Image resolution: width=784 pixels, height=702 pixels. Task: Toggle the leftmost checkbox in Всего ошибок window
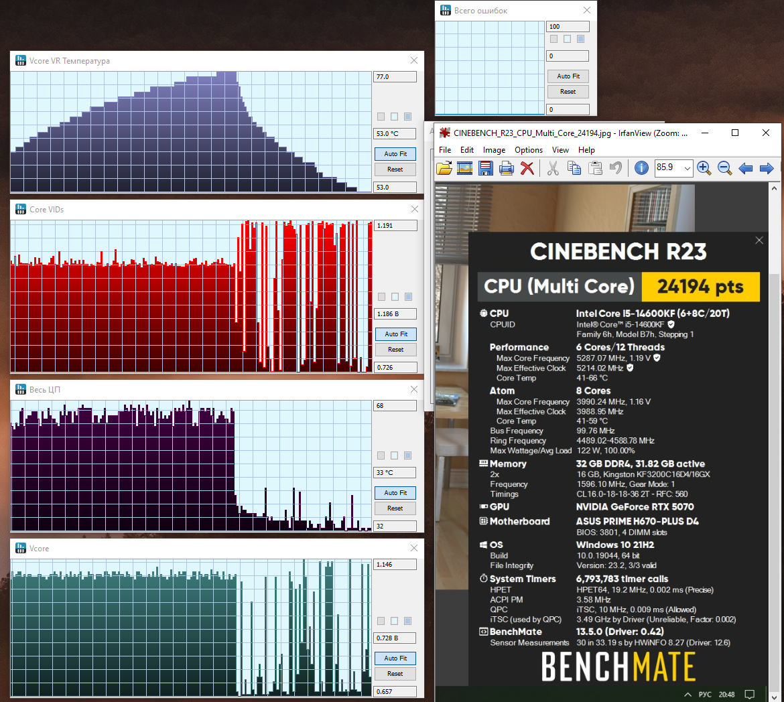[x=553, y=39]
